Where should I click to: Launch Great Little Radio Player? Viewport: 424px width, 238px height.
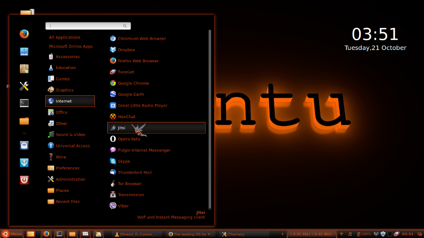tap(156, 105)
